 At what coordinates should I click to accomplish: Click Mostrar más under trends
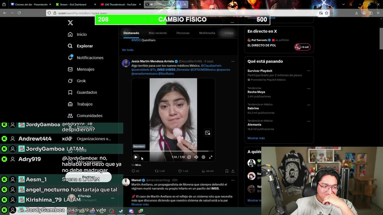coord(256,138)
